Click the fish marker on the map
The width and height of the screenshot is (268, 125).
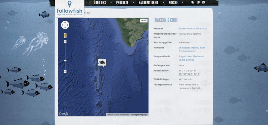point(102,63)
